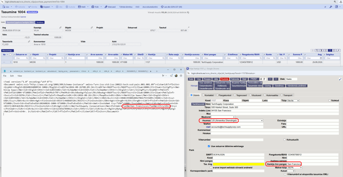The image size is (343, 177).
Task: Select the Automaatika radio tab
Action: point(265,95)
